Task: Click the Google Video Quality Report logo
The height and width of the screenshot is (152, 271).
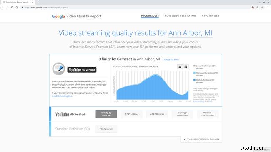Action: tap(77, 16)
